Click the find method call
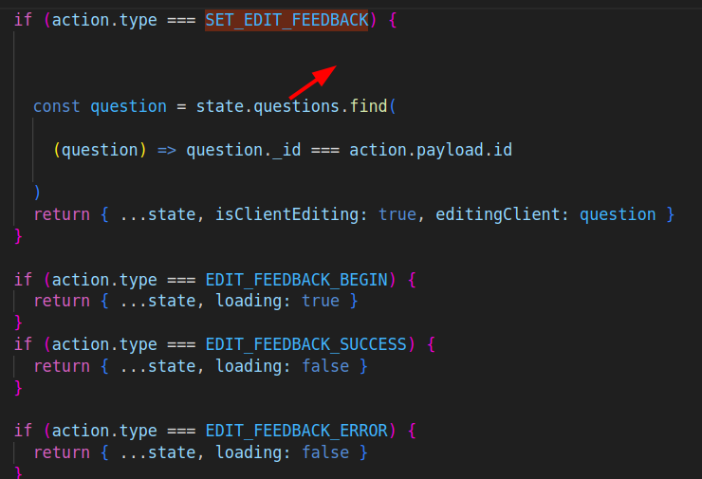This screenshot has height=479, width=702. (x=369, y=106)
